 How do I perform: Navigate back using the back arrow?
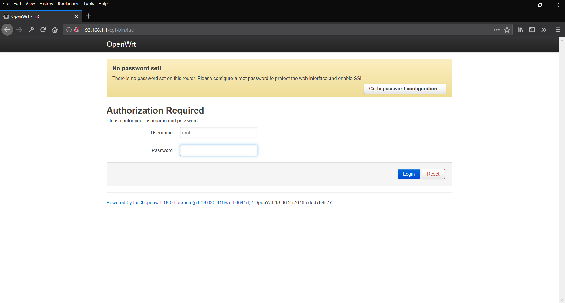pos(7,29)
